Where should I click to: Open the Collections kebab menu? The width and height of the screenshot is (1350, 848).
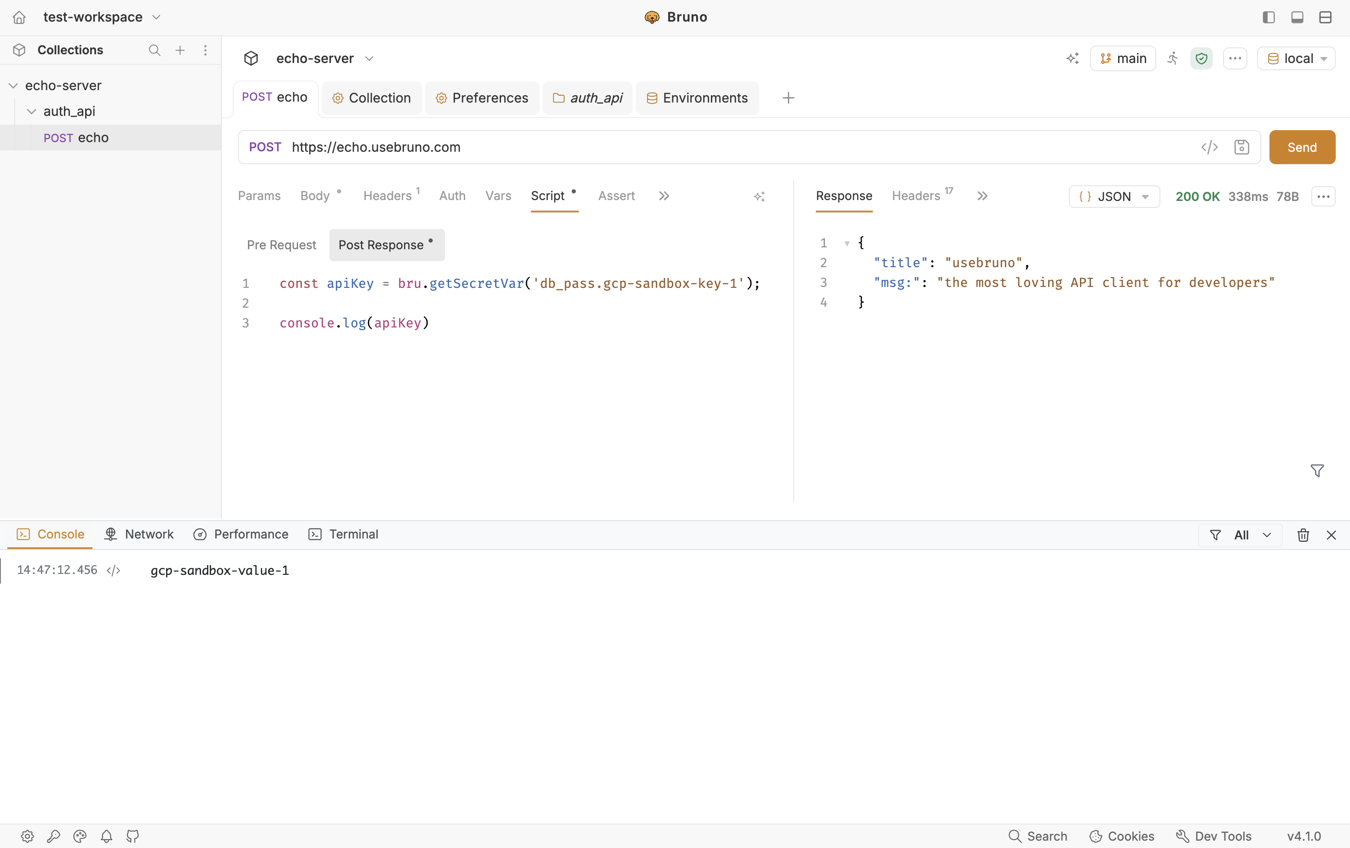pos(205,51)
